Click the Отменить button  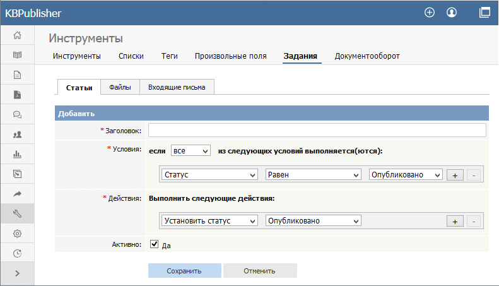[260, 271]
